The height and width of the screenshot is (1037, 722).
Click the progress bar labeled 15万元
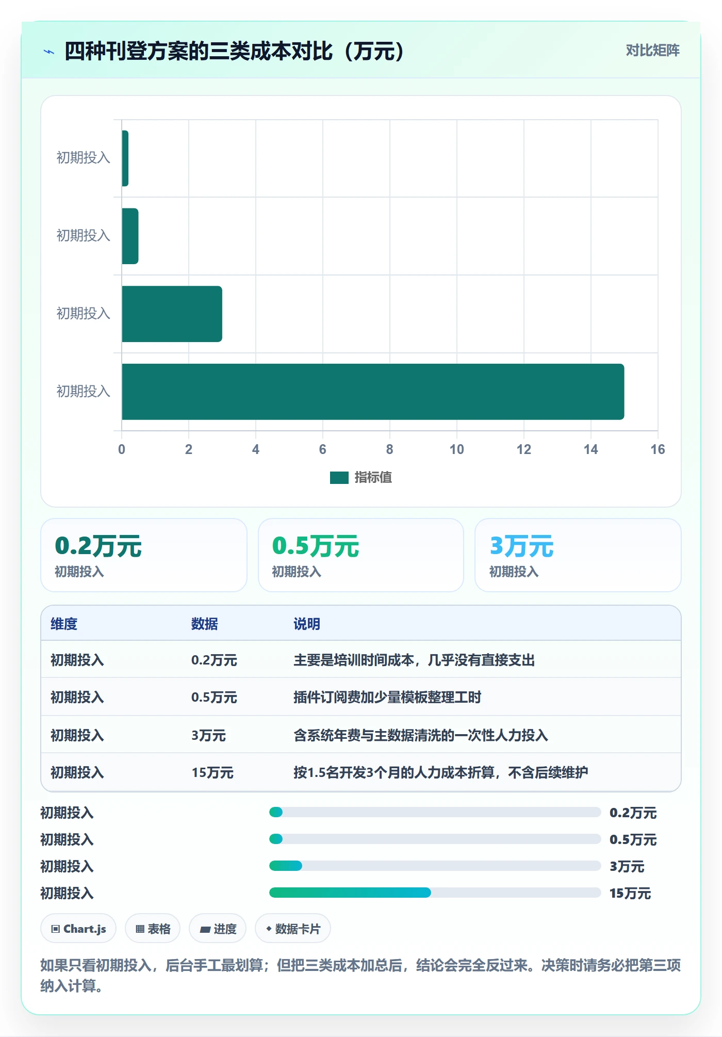[x=435, y=893]
